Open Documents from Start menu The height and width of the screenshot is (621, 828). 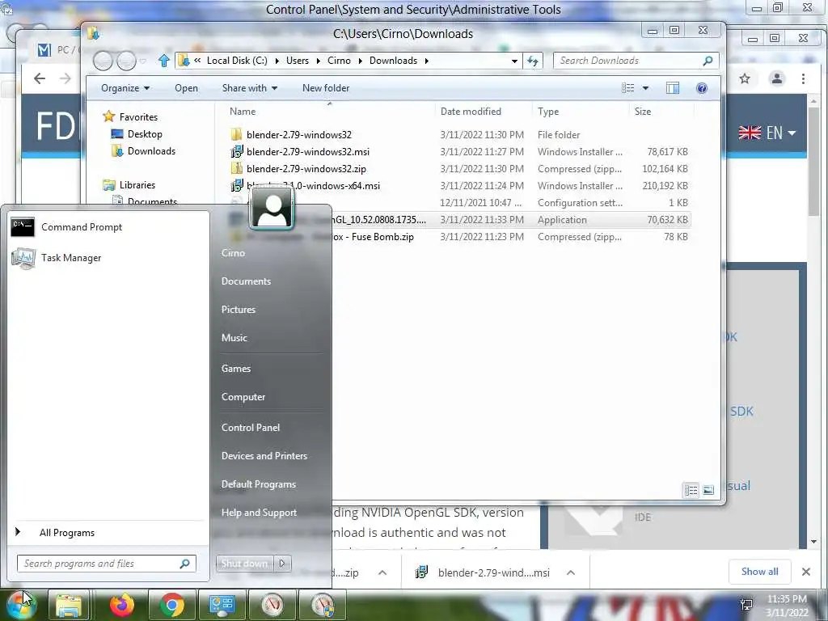246,281
